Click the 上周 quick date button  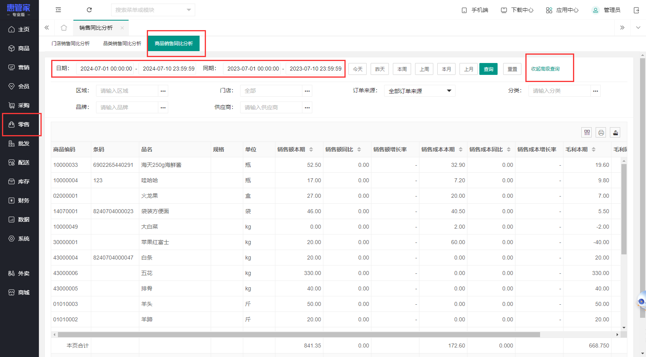tap(424, 69)
